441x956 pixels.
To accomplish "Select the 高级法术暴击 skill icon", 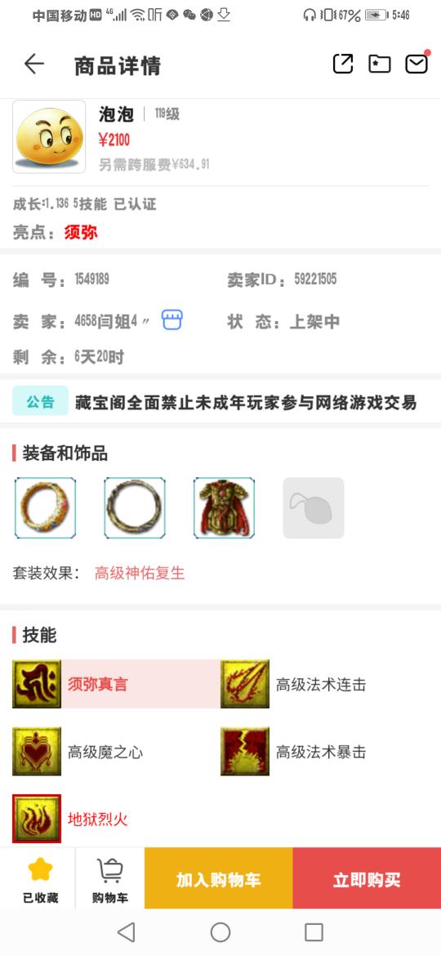I will tap(245, 751).
